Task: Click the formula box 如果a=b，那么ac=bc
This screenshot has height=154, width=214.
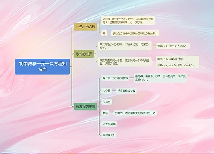Action: (x=177, y=62)
